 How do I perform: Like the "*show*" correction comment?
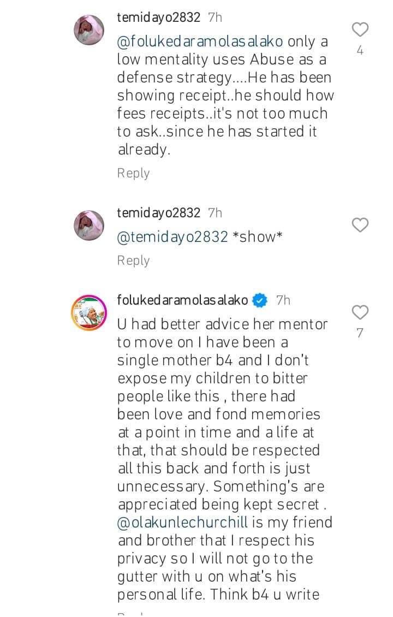[x=360, y=225]
